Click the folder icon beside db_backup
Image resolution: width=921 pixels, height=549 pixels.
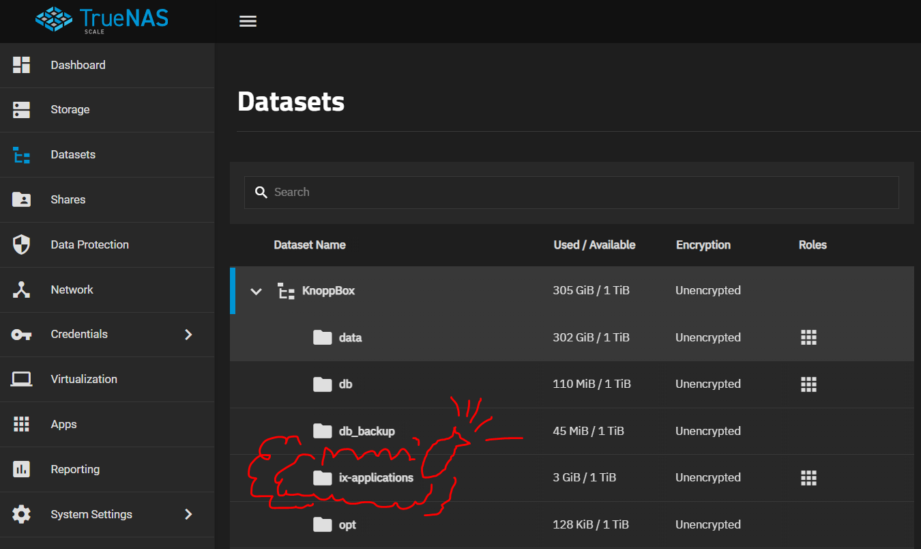[323, 431]
